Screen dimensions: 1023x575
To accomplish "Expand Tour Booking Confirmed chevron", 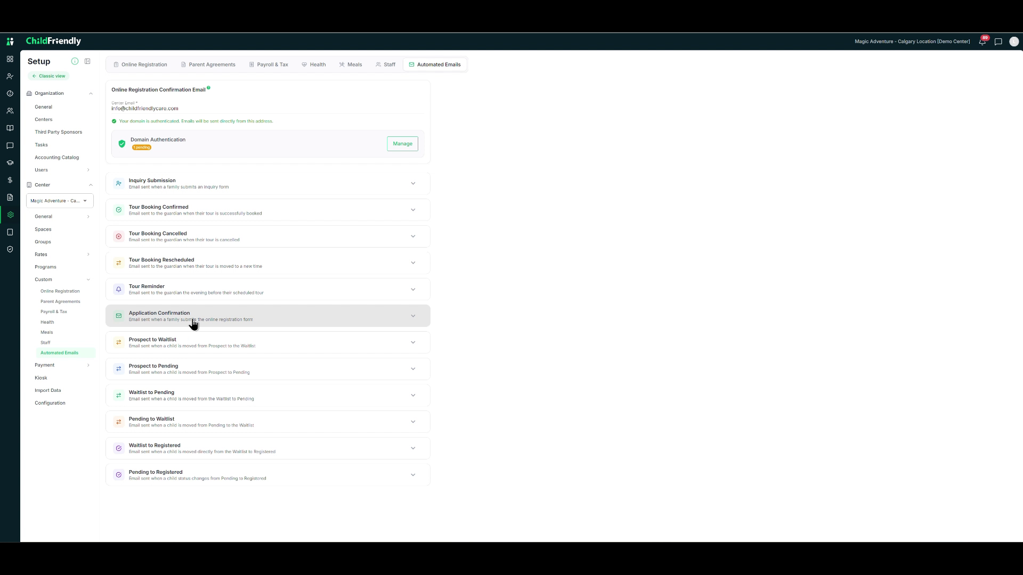I will pyautogui.click(x=413, y=210).
